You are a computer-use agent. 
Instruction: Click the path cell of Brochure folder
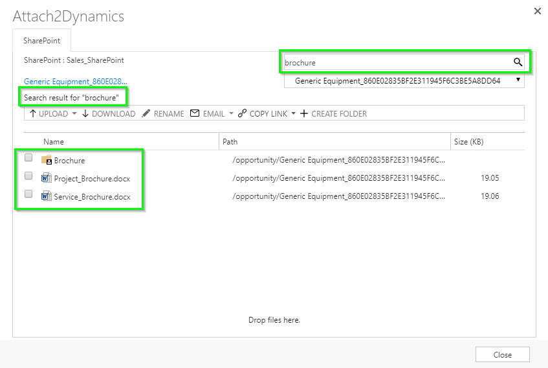pyautogui.click(x=338, y=160)
